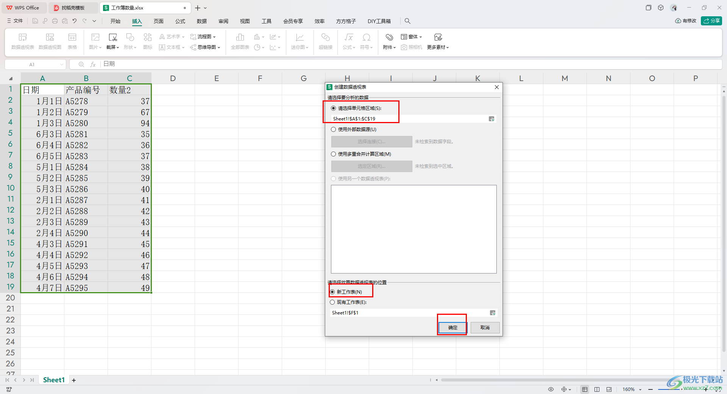The image size is (727, 394).
Task: Click the 分享 (Share) button
Action: 711,21
